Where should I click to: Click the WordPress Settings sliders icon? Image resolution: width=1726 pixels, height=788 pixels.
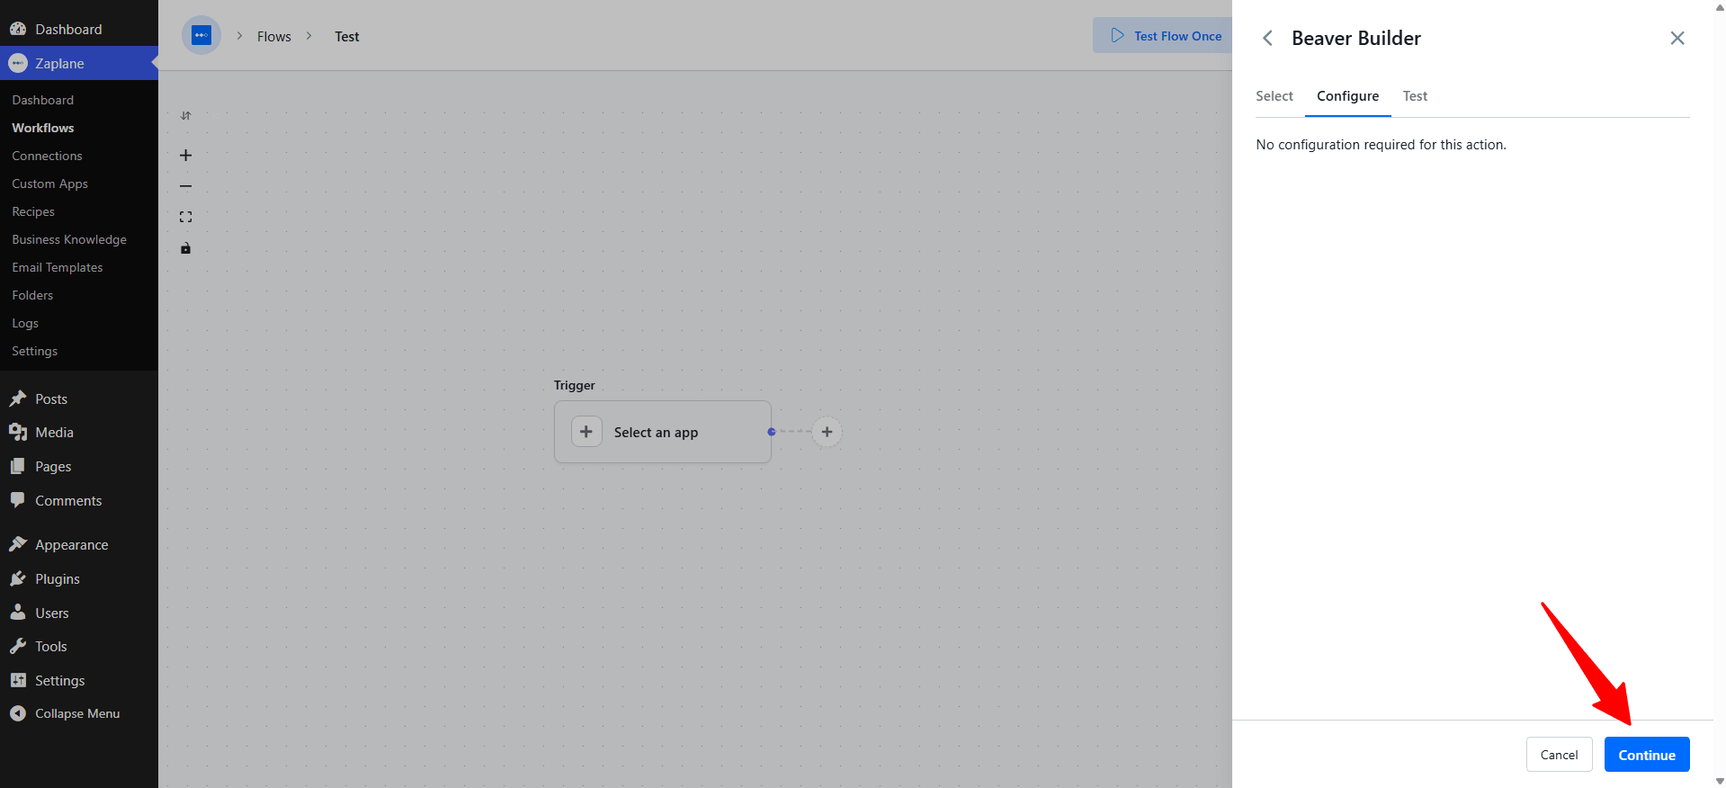(18, 680)
